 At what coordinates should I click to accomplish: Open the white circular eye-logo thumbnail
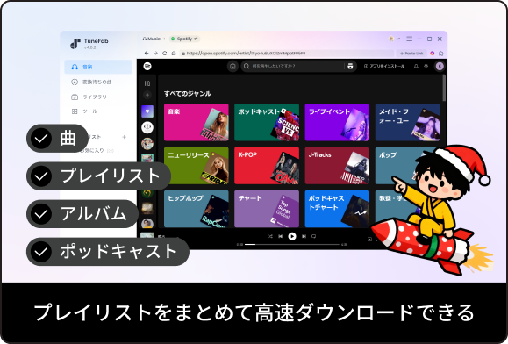147,127
